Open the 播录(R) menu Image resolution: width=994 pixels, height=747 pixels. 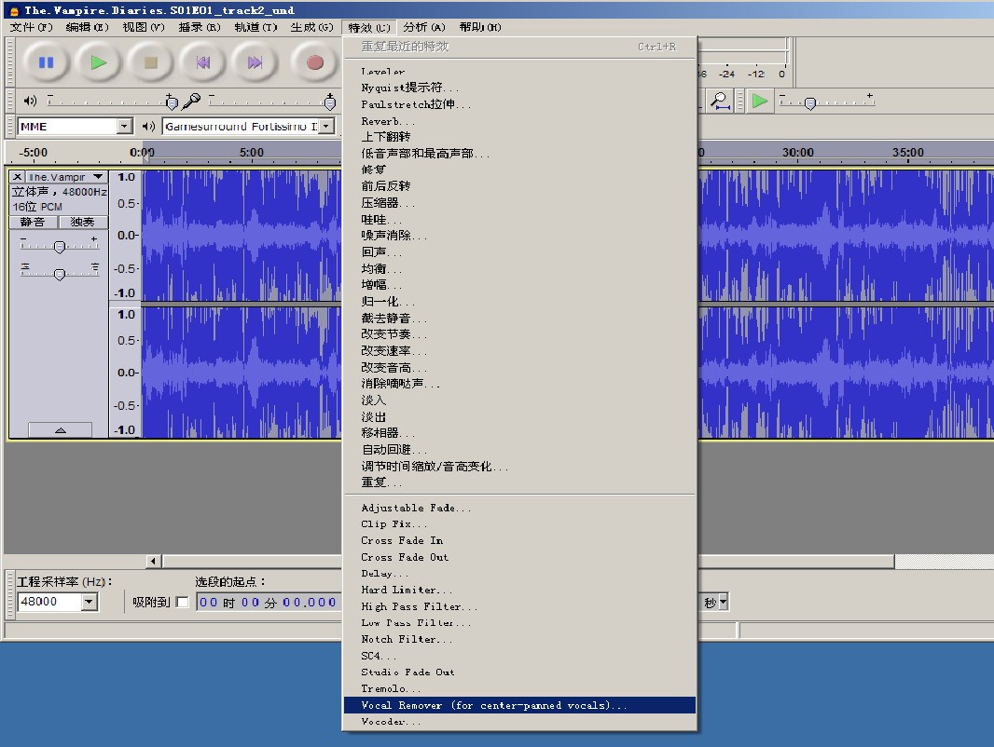click(199, 27)
